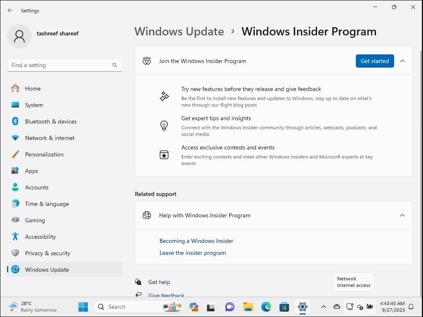Open Bluetooth & devices via its icon

15,121
